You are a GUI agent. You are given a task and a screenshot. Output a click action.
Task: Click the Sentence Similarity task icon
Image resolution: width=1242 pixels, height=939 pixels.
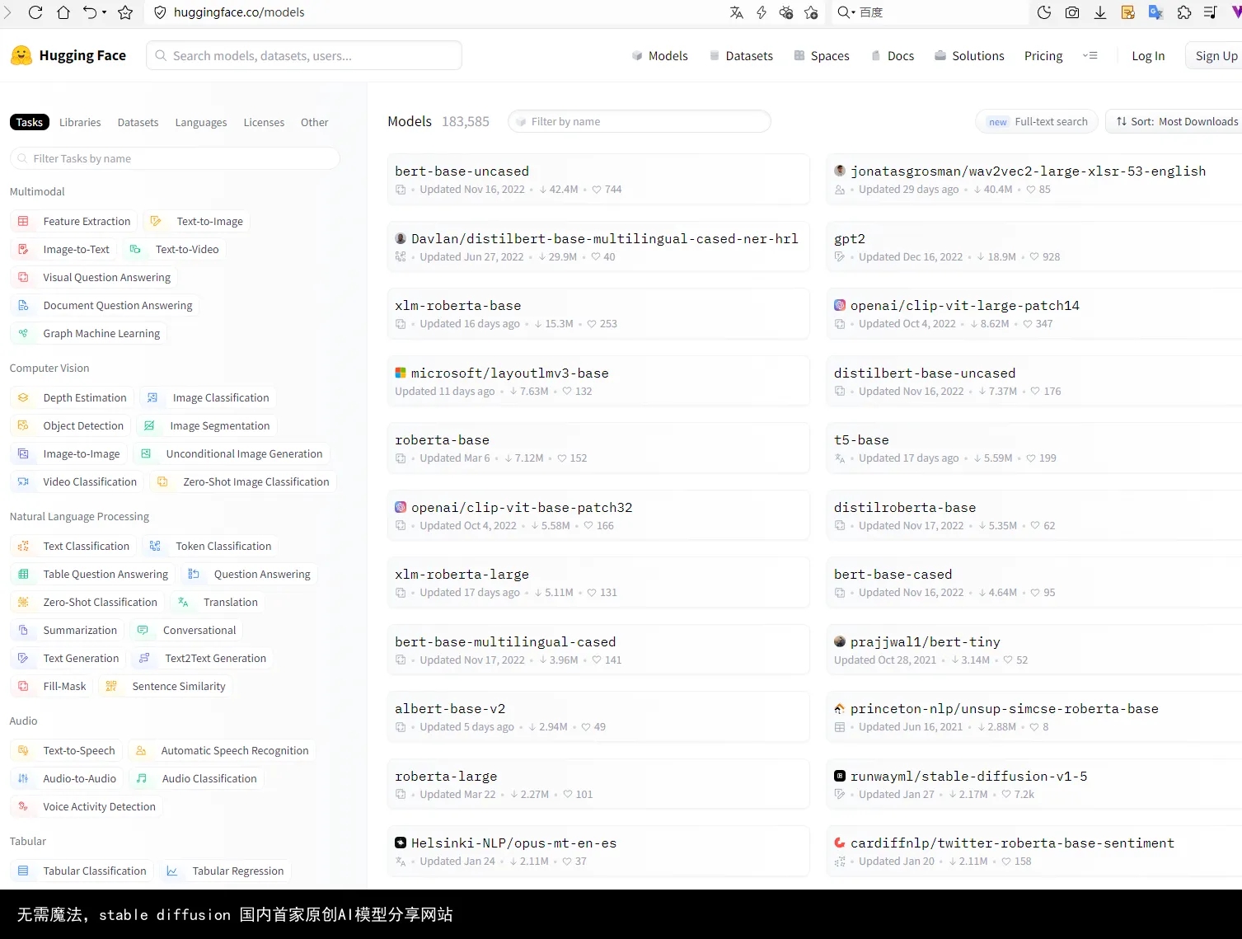tap(111, 686)
